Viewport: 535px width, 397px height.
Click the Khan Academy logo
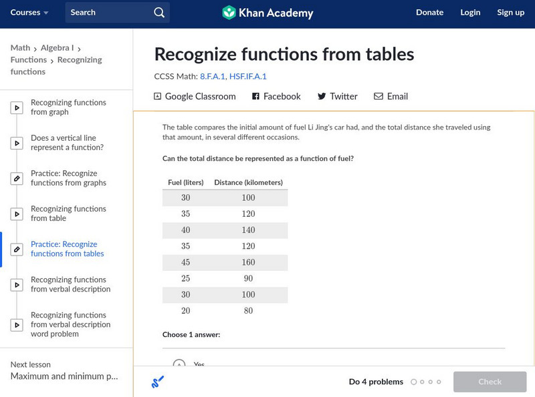coord(267,13)
